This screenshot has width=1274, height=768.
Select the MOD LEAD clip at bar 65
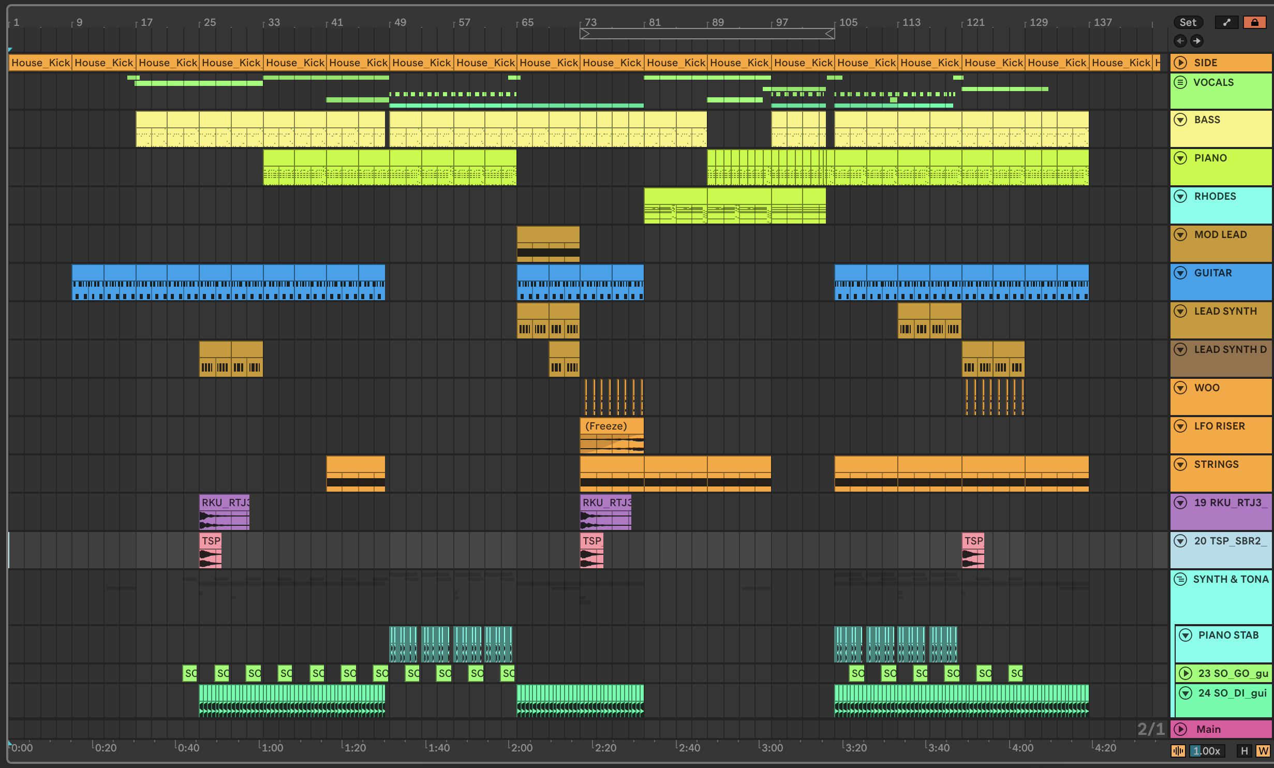coord(548,244)
